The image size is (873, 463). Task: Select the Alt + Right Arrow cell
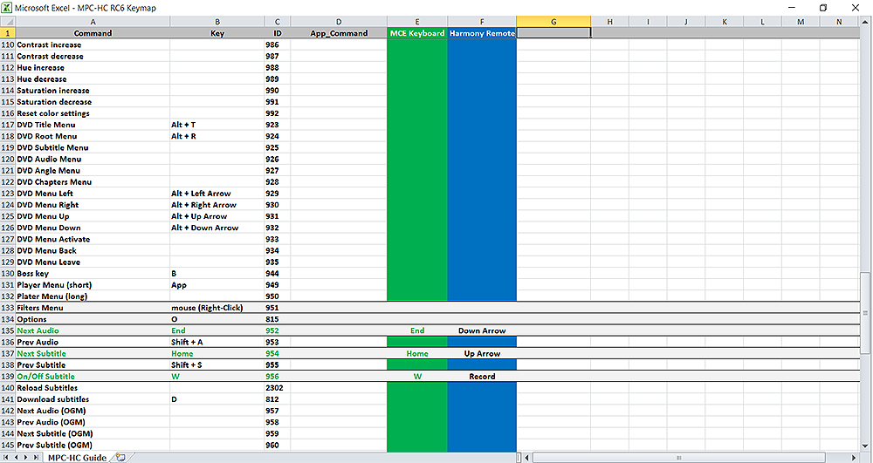pos(217,205)
